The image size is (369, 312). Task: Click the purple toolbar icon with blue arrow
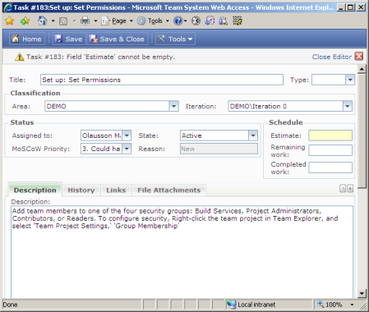click(x=210, y=21)
